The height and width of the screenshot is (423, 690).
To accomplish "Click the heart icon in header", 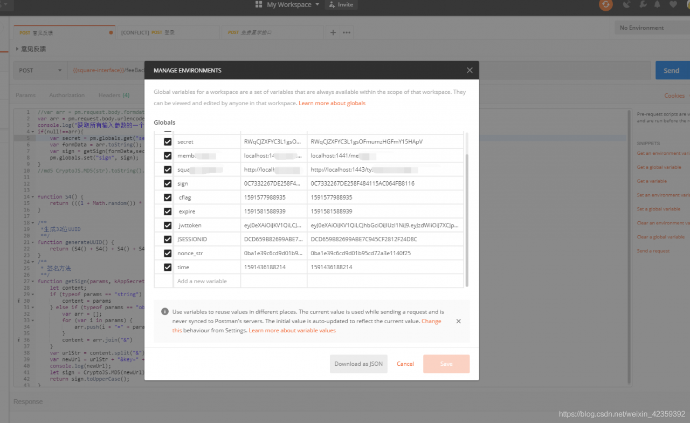I will 673,4.
